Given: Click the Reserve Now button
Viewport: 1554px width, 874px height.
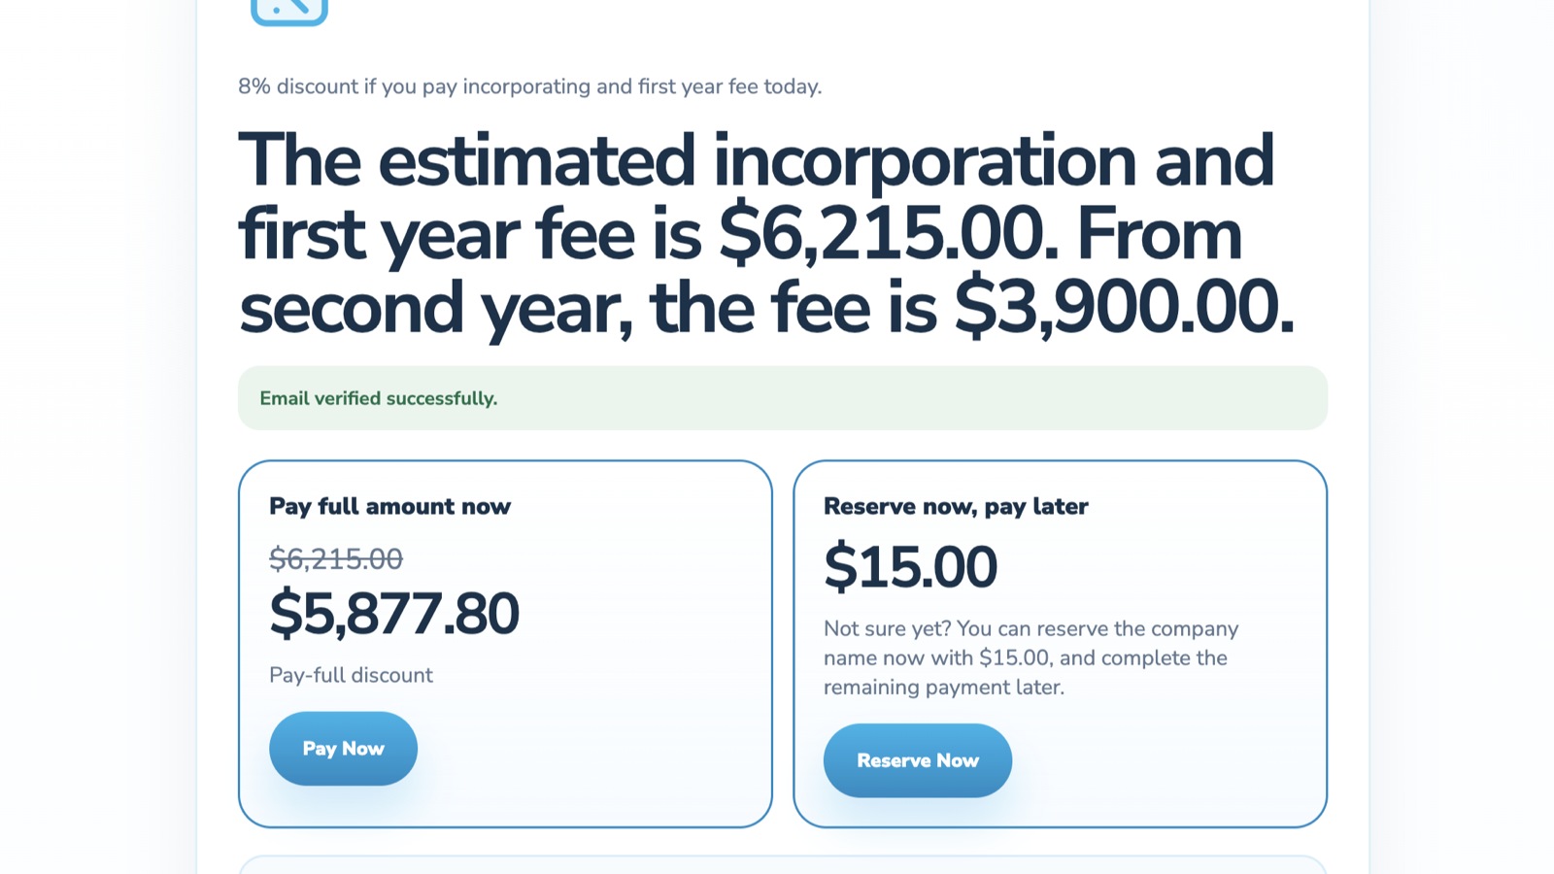Looking at the screenshot, I should tap(917, 760).
